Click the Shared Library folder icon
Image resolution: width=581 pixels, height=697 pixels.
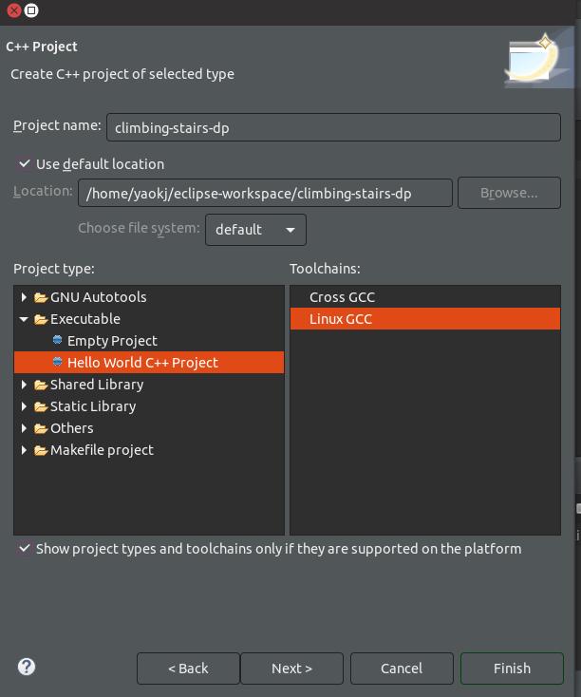[41, 385]
